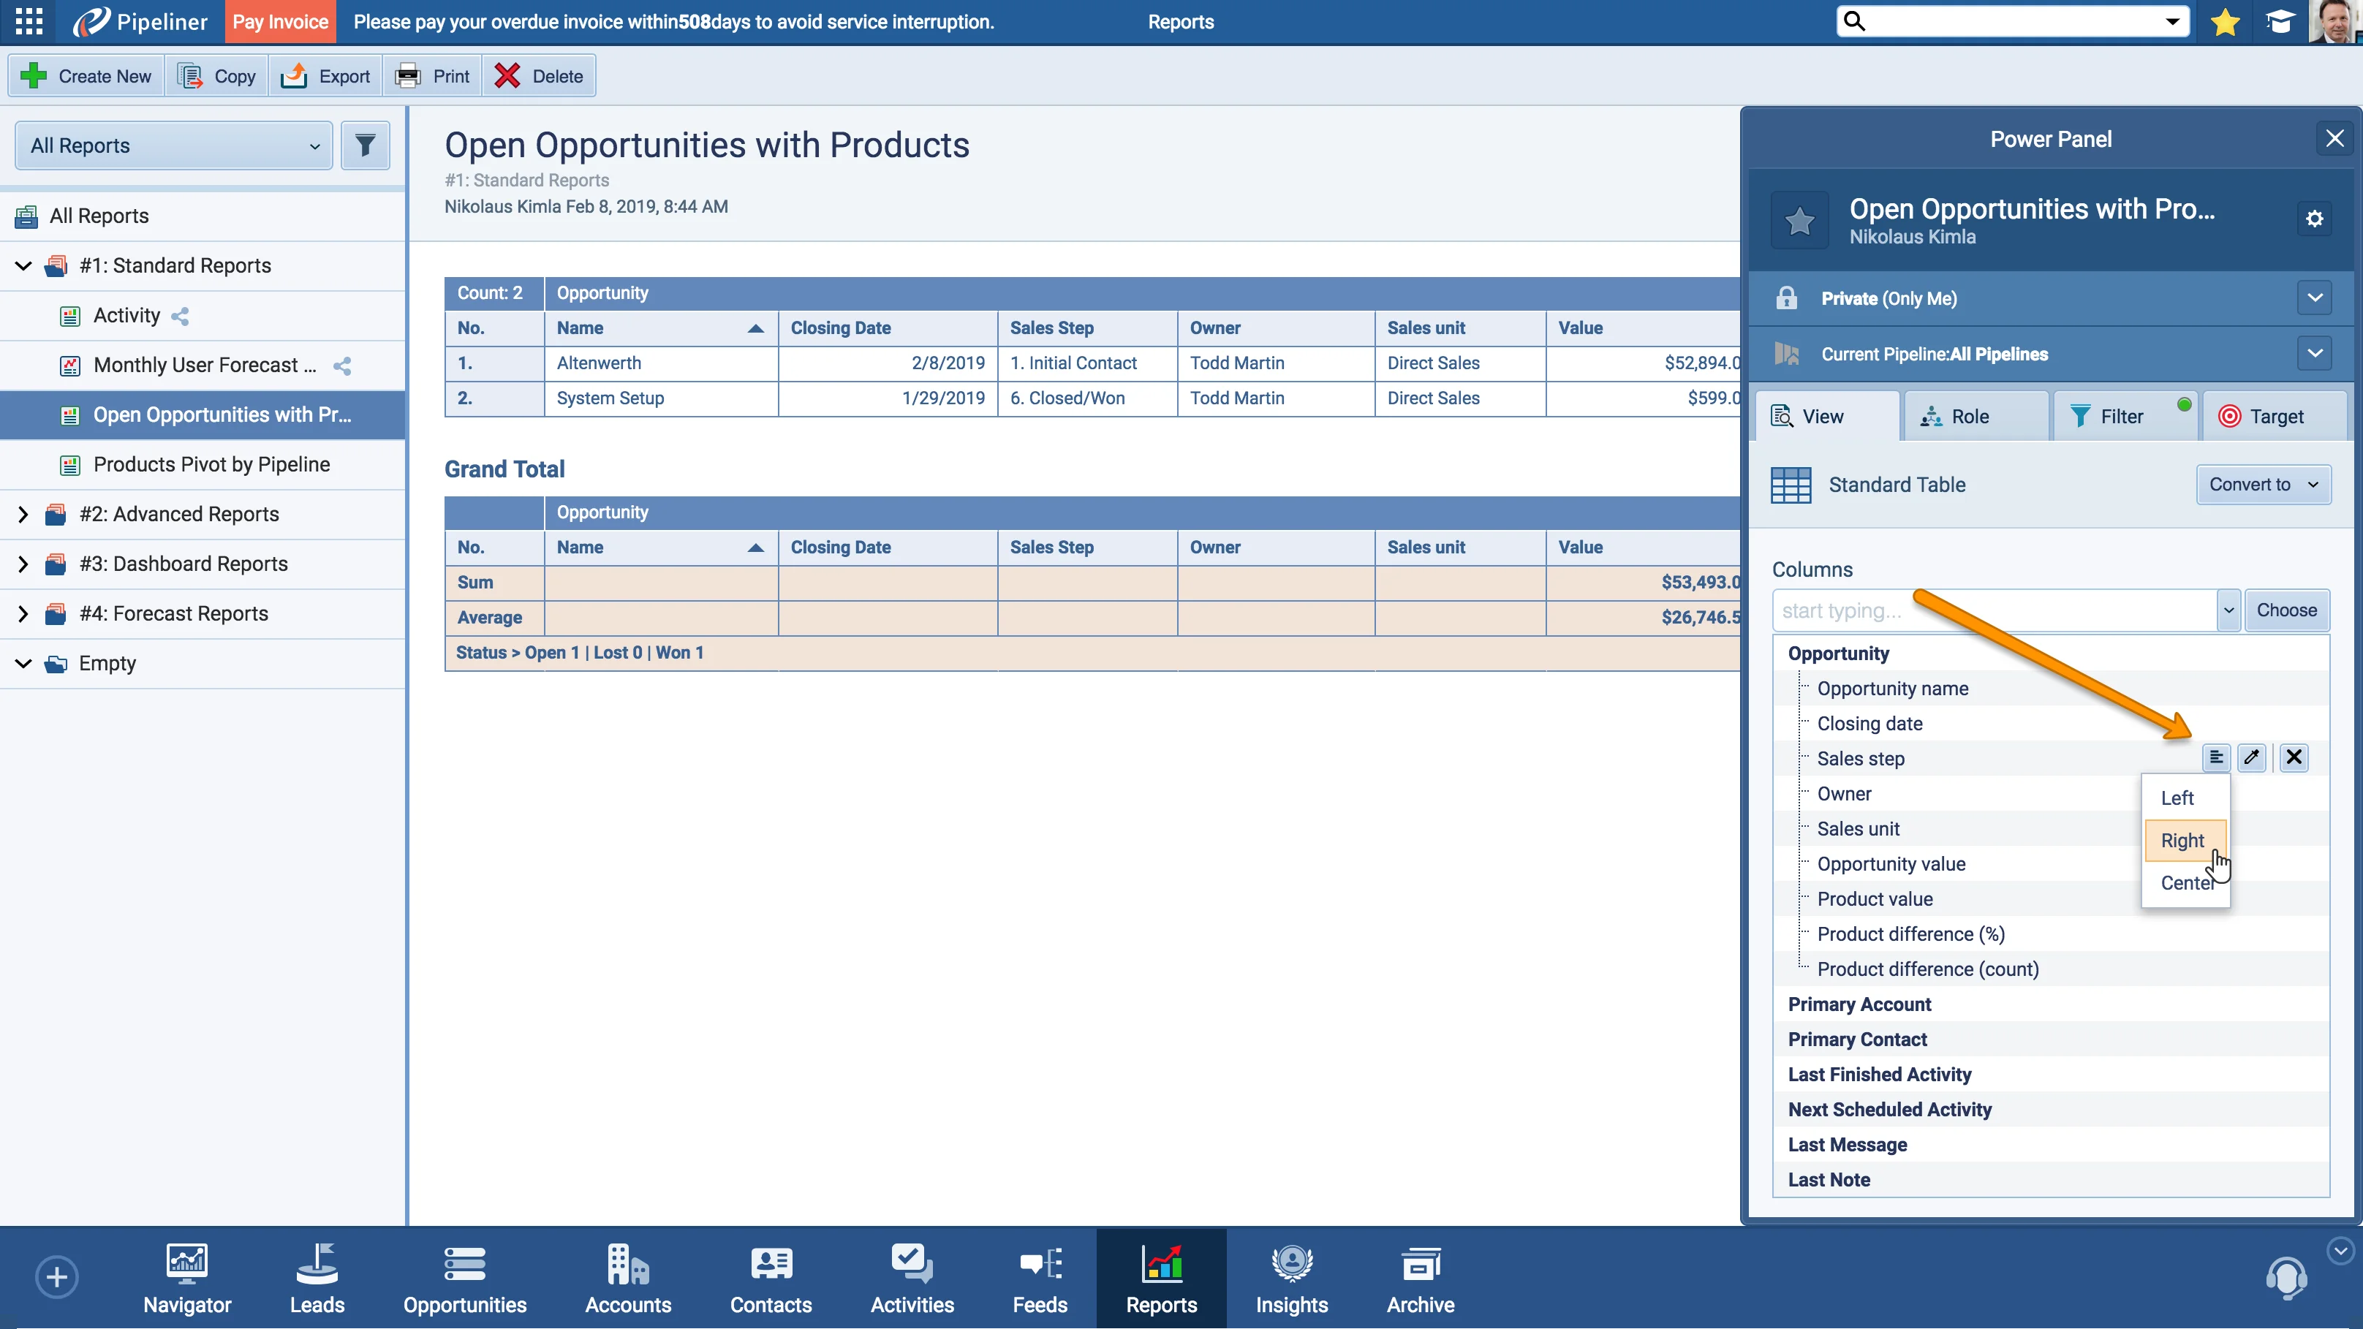Image resolution: width=2363 pixels, height=1329 pixels.
Task: Go to Leads
Action: click(x=317, y=1279)
